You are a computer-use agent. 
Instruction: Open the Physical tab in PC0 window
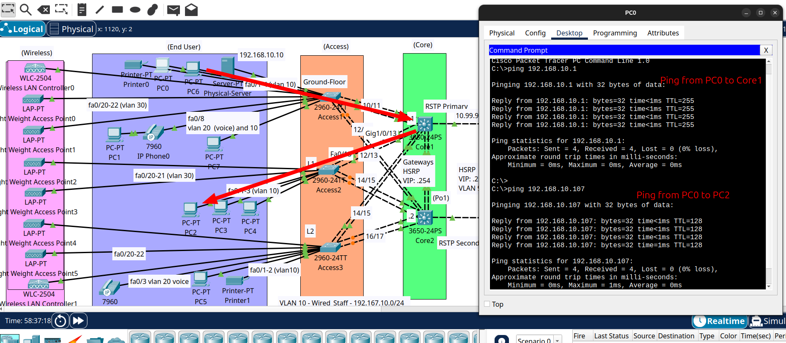[x=502, y=33]
